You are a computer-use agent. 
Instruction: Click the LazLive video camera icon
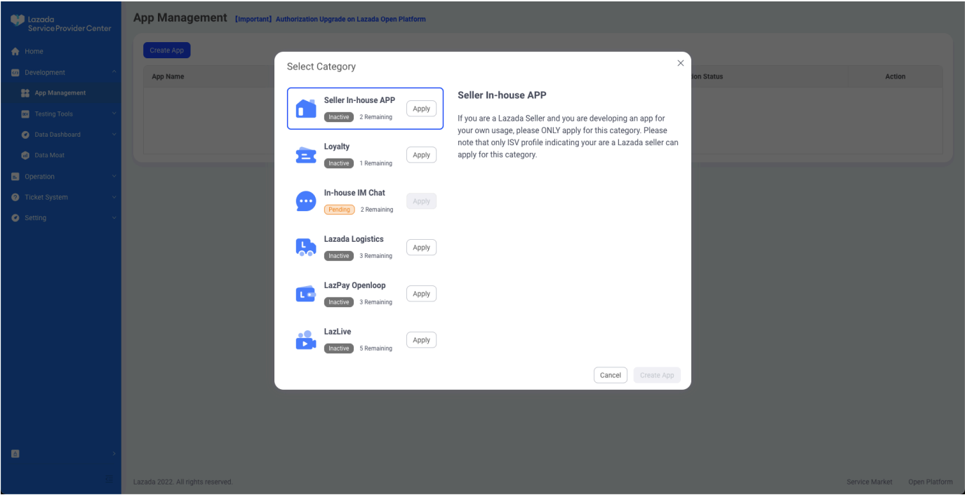point(306,340)
